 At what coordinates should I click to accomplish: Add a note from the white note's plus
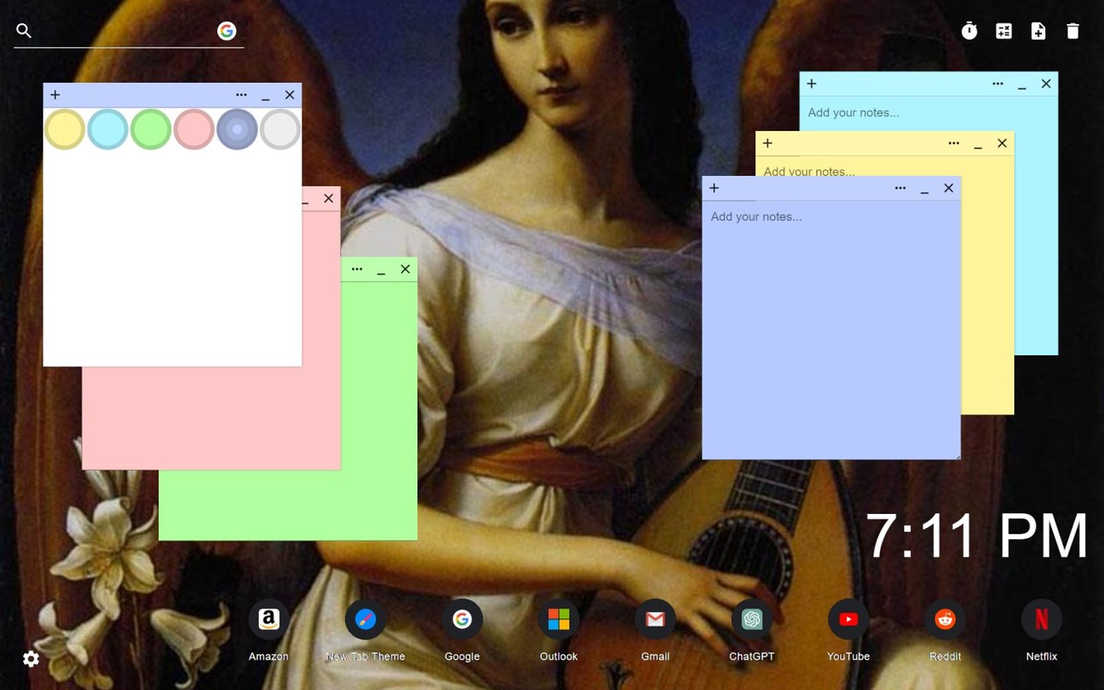(55, 95)
